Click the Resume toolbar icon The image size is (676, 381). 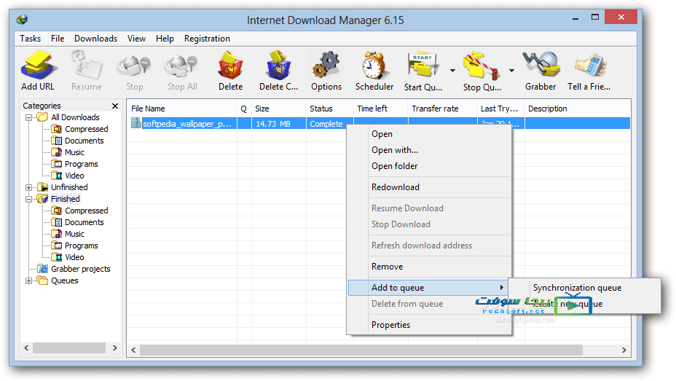[x=86, y=65]
